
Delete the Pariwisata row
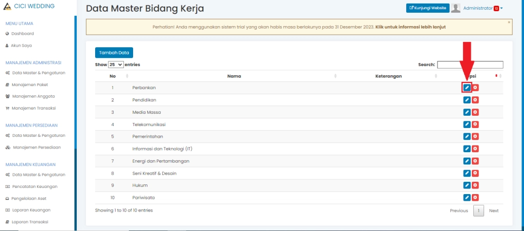pyautogui.click(x=475, y=198)
